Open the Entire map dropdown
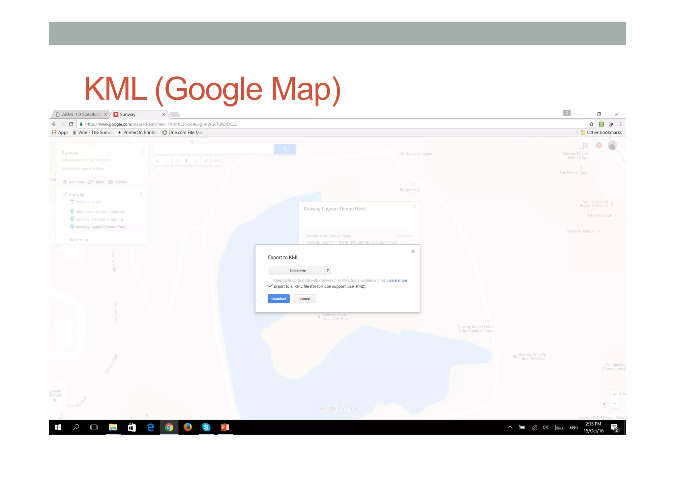 (299, 270)
